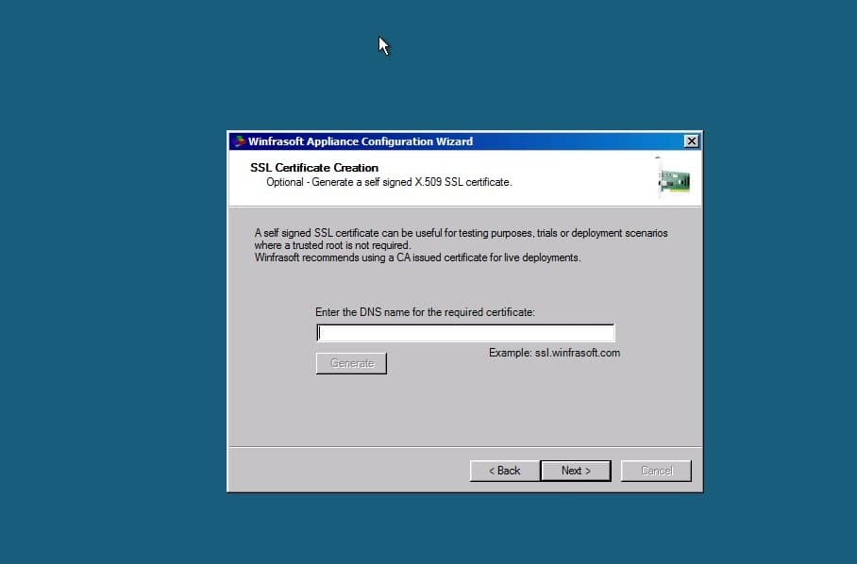Click the 'Example: ssl.winfrasoft.com' text

[x=554, y=353]
